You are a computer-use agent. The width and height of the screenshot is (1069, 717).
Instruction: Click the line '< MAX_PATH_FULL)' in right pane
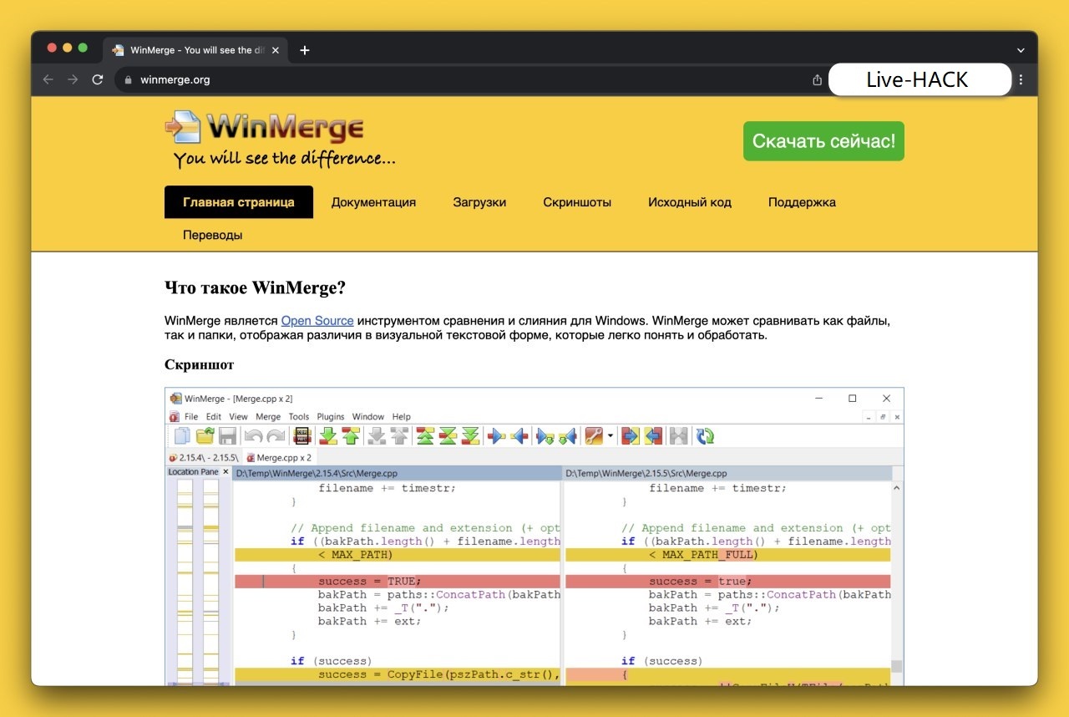(x=727, y=555)
